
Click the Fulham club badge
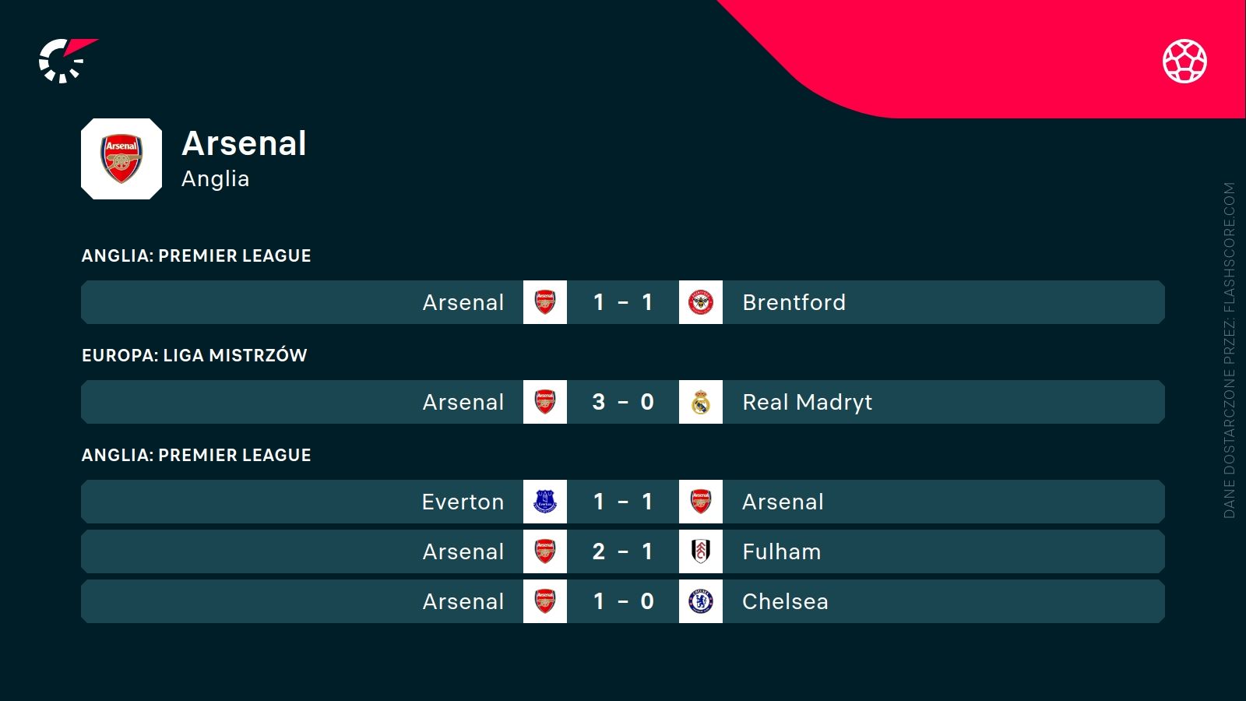click(701, 551)
